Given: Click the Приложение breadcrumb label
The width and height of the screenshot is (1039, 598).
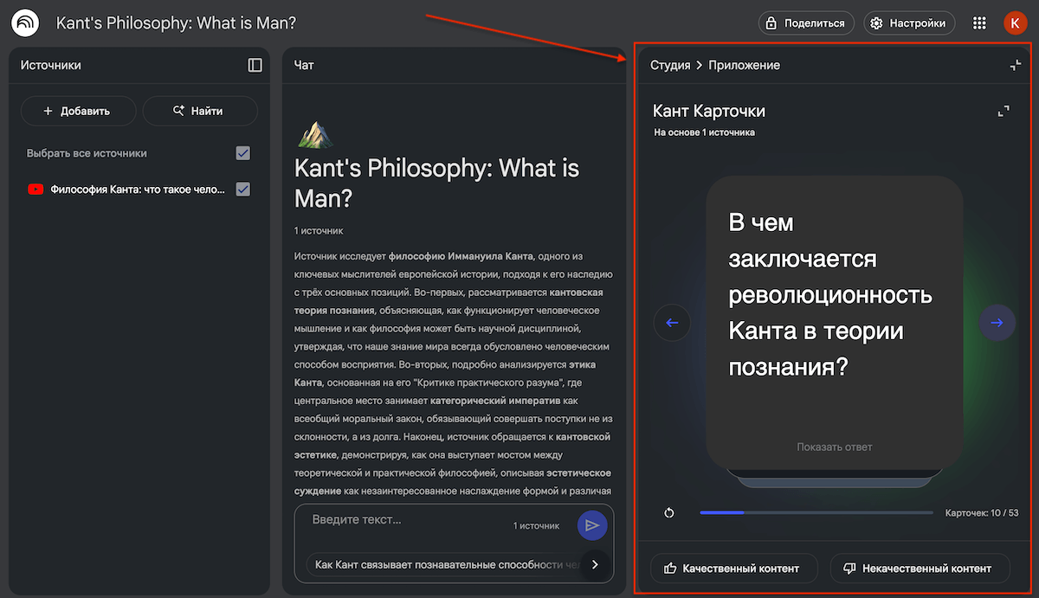Looking at the screenshot, I should click(x=744, y=65).
